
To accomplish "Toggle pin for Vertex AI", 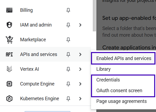I will [68, 69].
